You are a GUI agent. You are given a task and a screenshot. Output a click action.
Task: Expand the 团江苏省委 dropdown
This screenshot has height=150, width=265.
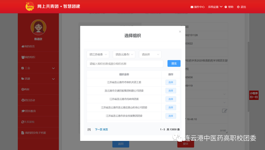[98, 54]
